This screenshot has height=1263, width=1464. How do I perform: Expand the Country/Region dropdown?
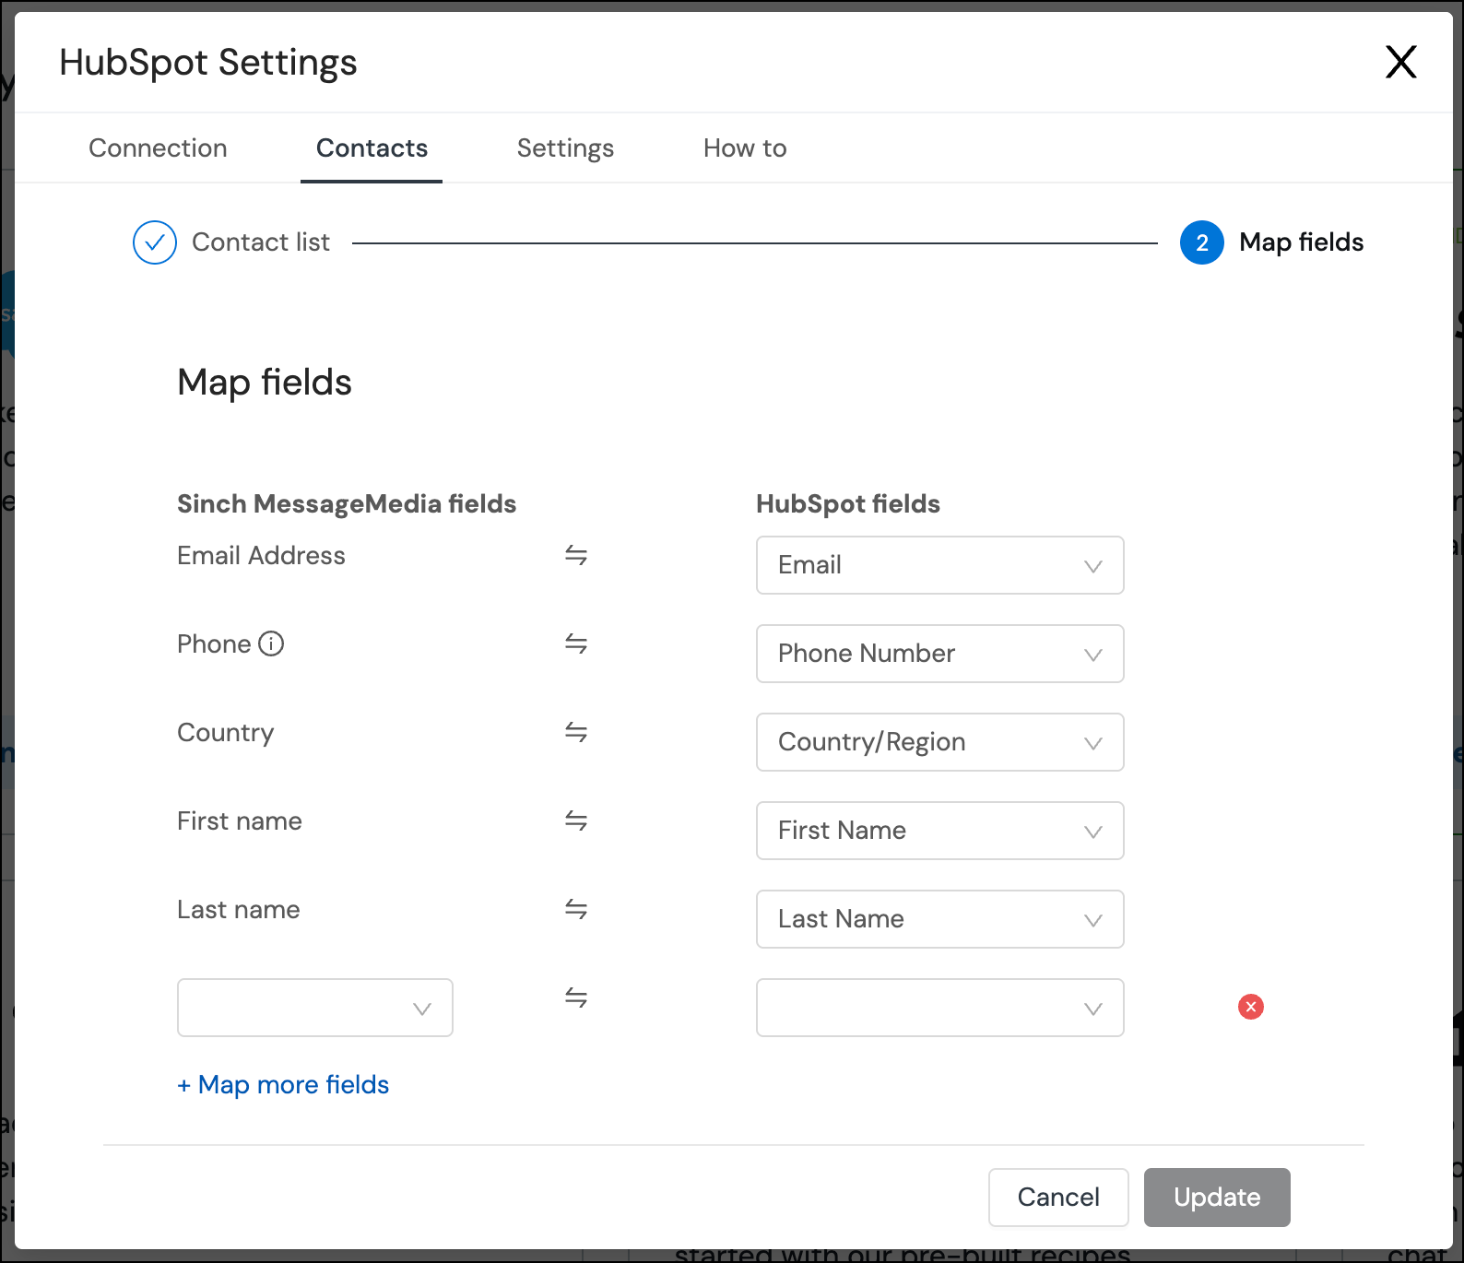(x=940, y=742)
